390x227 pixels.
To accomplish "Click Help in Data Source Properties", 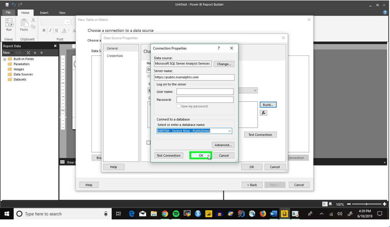I will [113, 167].
